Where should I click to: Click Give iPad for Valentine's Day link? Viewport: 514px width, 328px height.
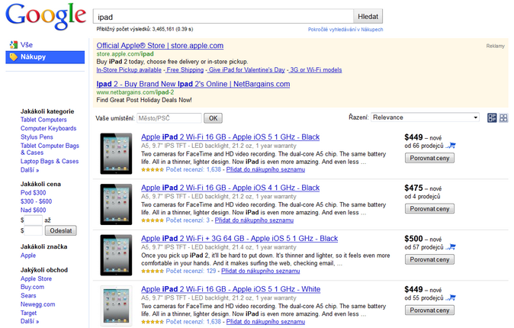[x=246, y=70]
